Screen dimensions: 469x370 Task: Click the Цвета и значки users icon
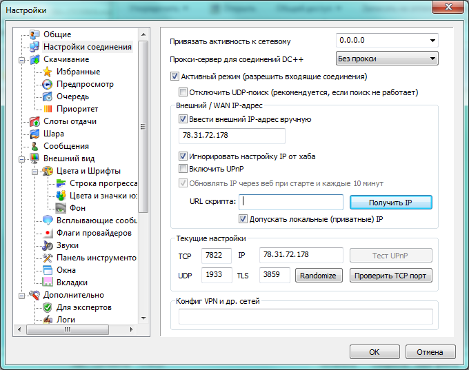point(61,196)
